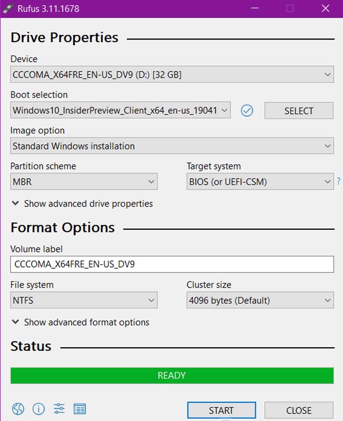343x421 pixels.
Task: Click the Image option label
Action: click(38, 131)
